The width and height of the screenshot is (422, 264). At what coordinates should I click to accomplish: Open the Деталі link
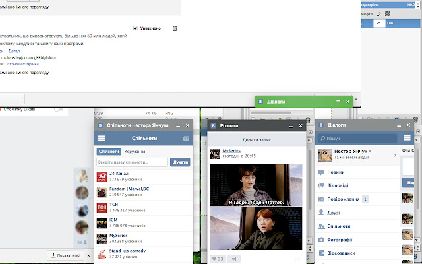click(x=15, y=51)
